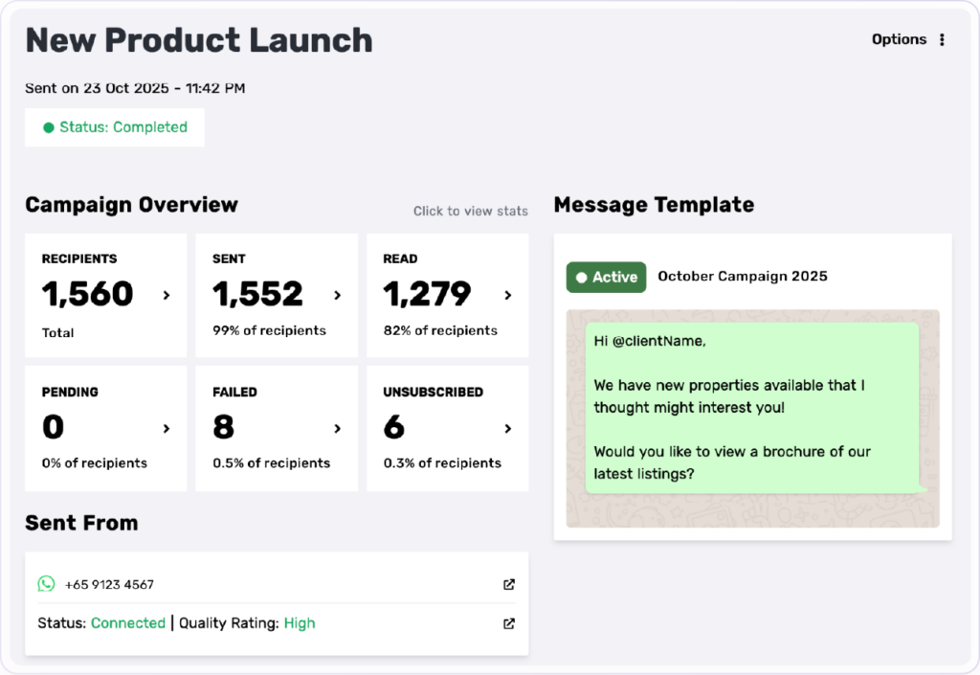
Task: Expand the Read stat chevron
Action: (508, 296)
